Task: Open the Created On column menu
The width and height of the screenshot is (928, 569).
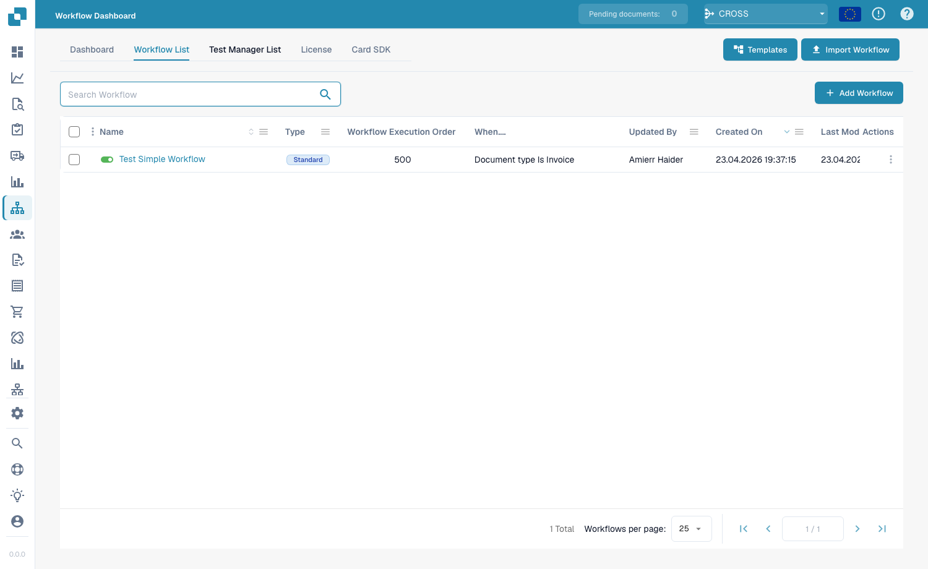Action: (x=799, y=132)
